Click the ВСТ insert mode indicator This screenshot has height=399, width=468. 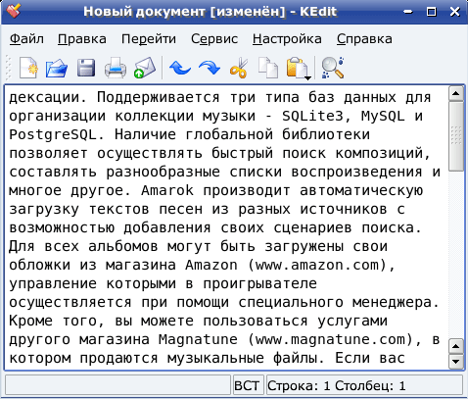247,386
